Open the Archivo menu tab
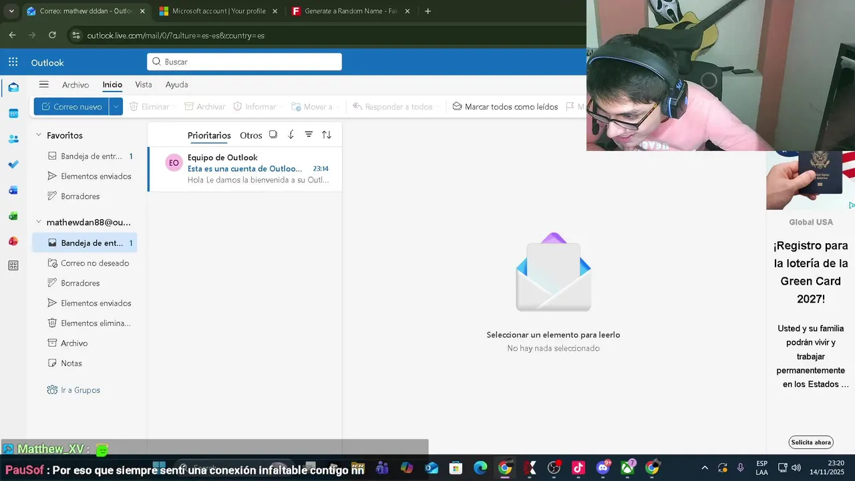This screenshot has width=855, height=481. [75, 85]
